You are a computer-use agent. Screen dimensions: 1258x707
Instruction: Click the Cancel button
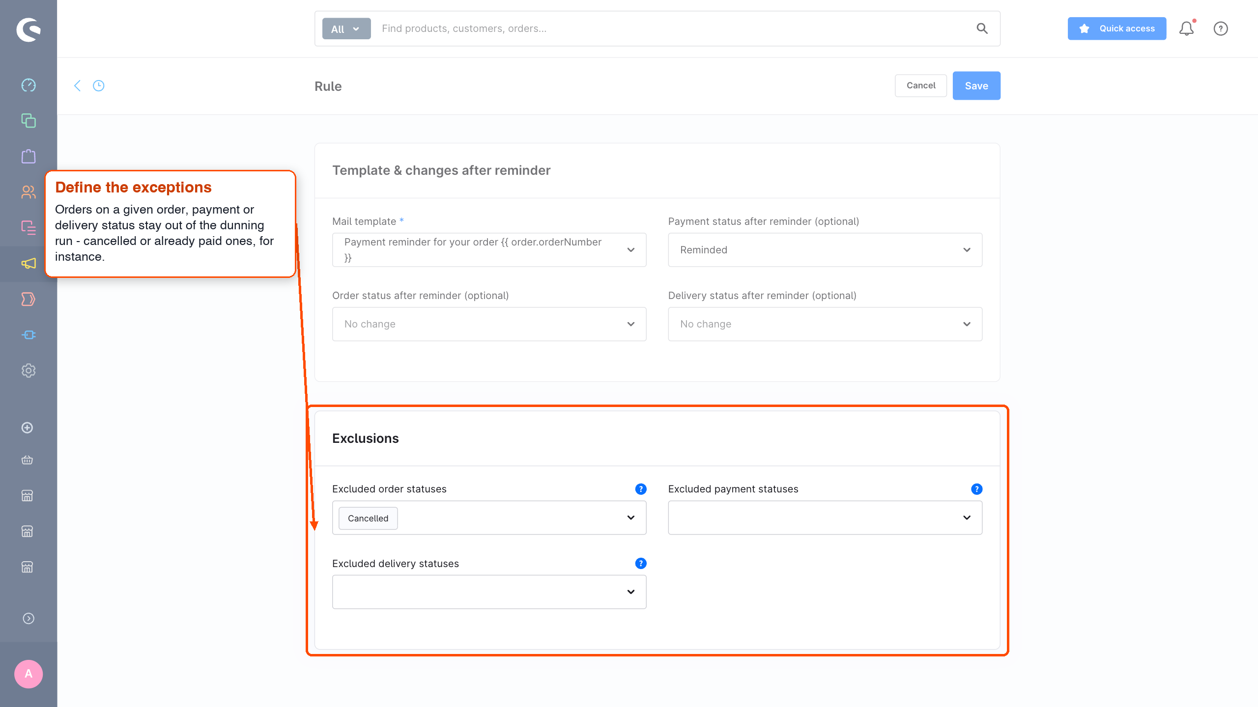point(921,86)
